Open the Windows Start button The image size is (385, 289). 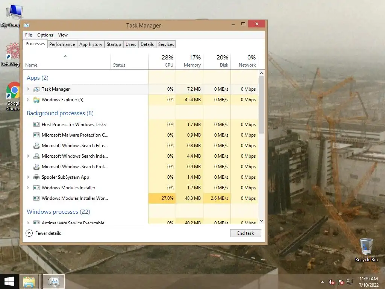point(9,281)
